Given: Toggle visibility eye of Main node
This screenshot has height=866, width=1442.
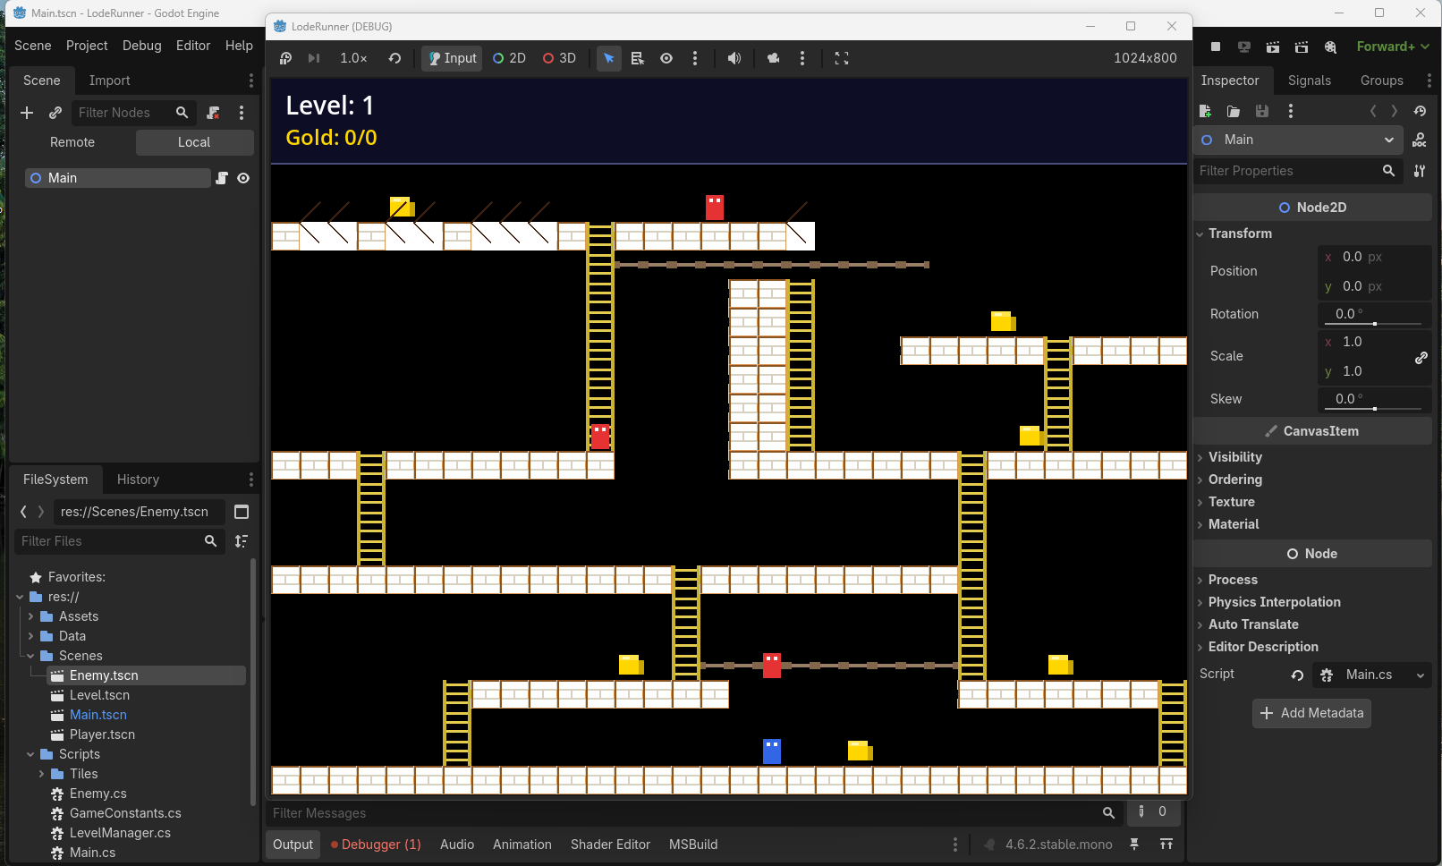Looking at the screenshot, I should [243, 178].
